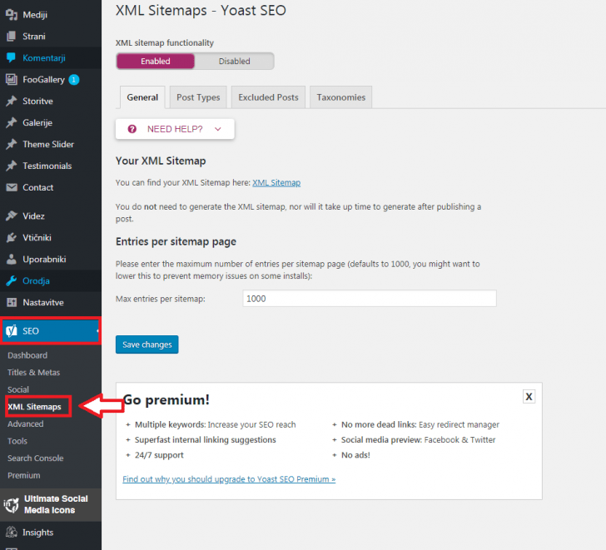Click the Videz paintbrush icon
The height and width of the screenshot is (550, 606).
tap(12, 216)
